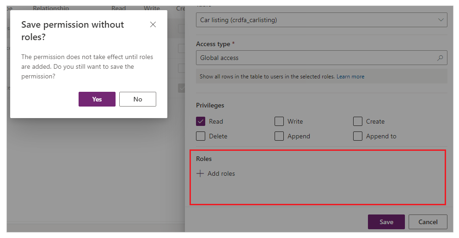459x238 pixels.
Task: Close the Save permission dialog with X
Action: click(x=153, y=24)
